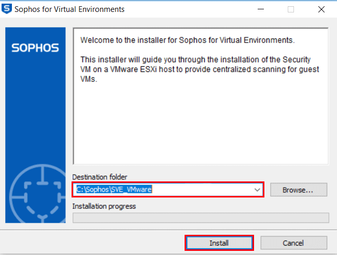
Task: Click the welcome message text box
Action: pyautogui.click(x=201, y=96)
